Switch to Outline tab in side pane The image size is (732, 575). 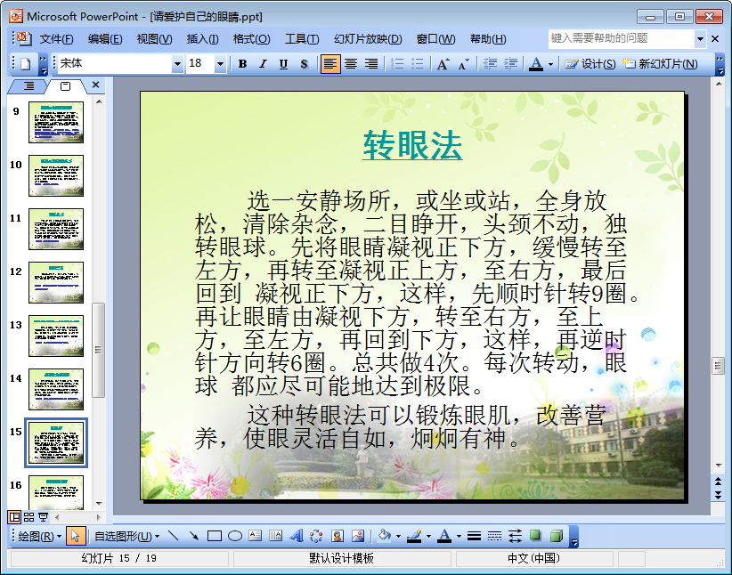pyautogui.click(x=28, y=85)
